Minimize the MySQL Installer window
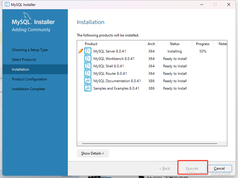This screenshot has height=178, width=238. [202, 4]
